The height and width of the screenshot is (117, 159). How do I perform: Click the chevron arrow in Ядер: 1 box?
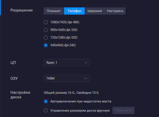[x=86, y=63]
